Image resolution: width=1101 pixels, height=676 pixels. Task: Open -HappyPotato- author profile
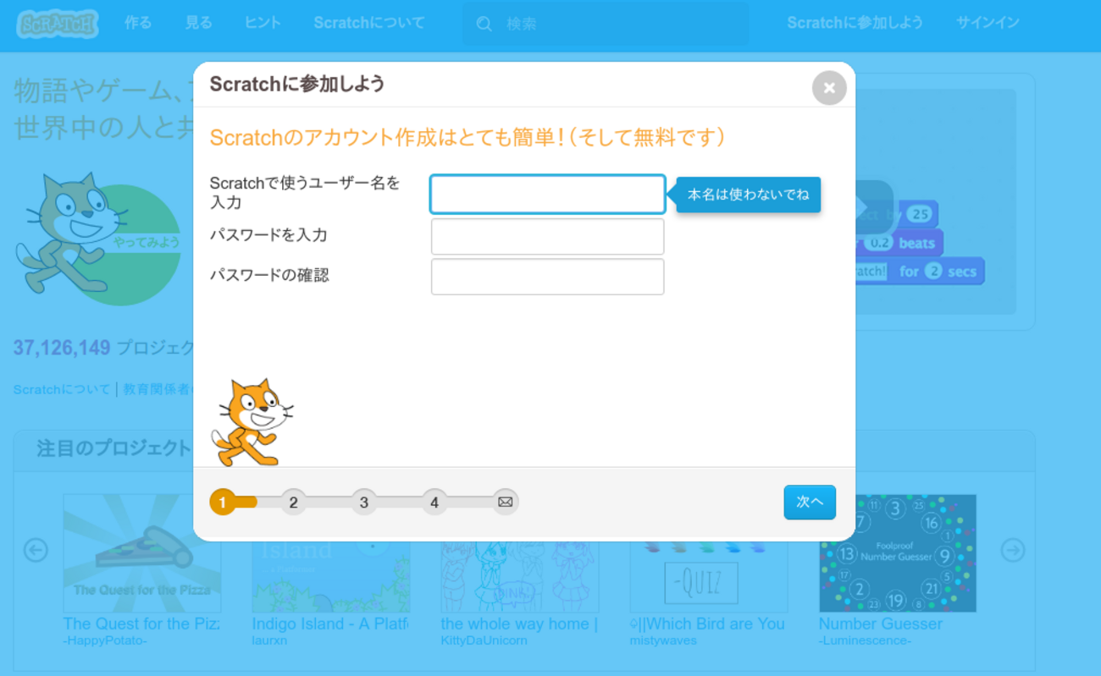105,640
